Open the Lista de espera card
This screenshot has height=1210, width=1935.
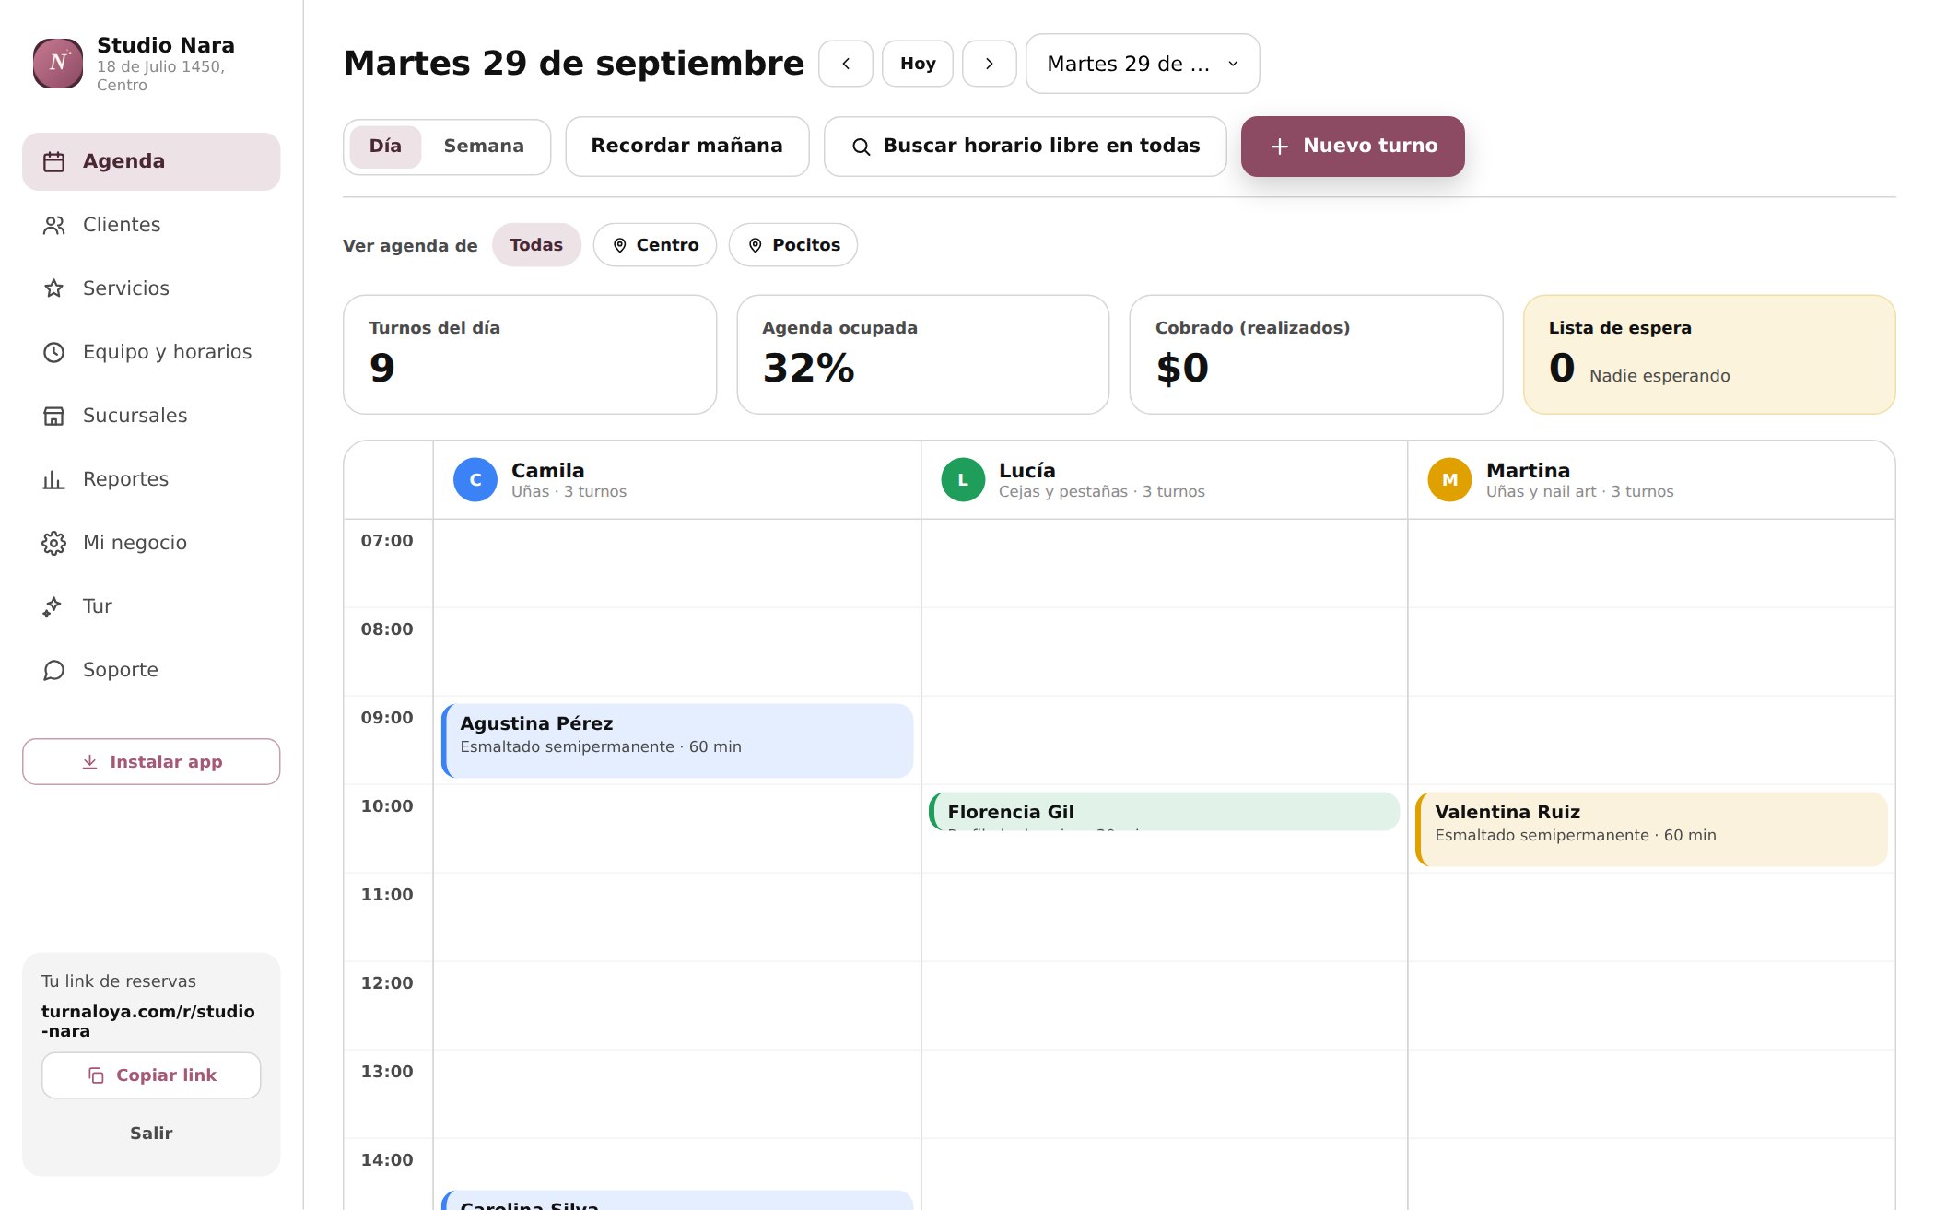[x=1709, y=355]
